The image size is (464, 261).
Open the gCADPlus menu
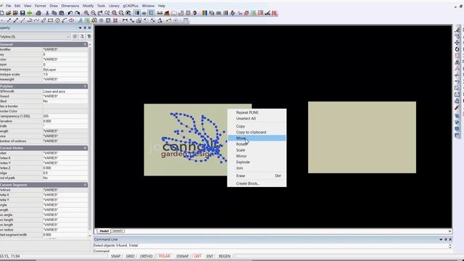point(130,6)
